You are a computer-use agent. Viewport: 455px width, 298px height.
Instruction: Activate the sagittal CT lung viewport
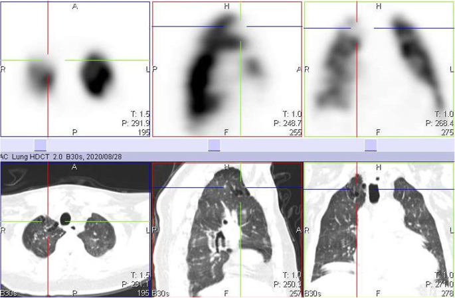click(x=227, y=230)
